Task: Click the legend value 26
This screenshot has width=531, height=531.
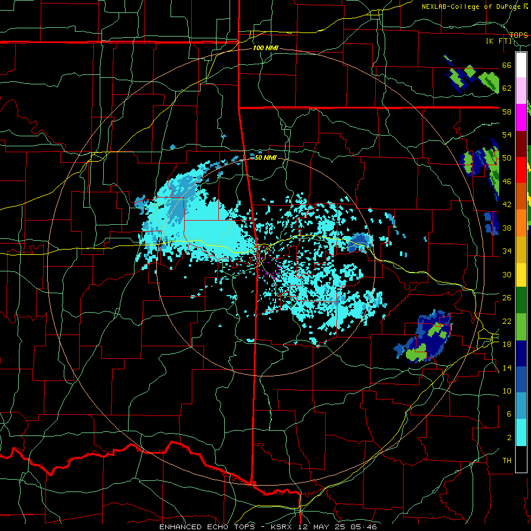Action: click(507, 298)
